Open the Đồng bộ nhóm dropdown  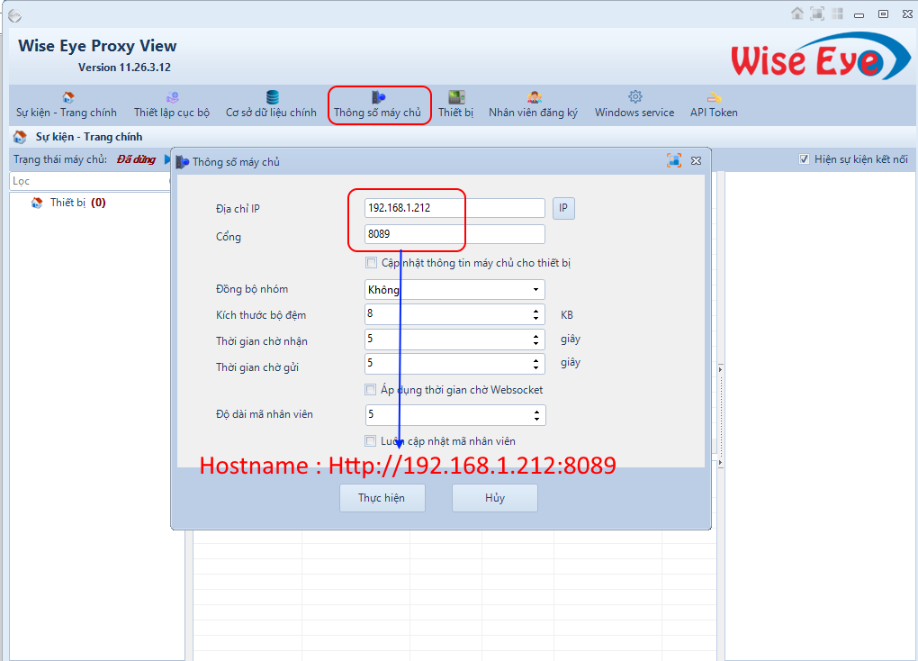click(536, 289)
